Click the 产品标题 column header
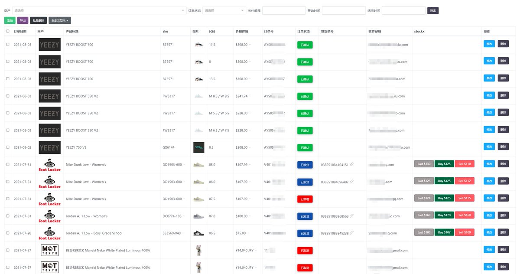The height and width of the screenshot is (274, 520). [72, 31]
